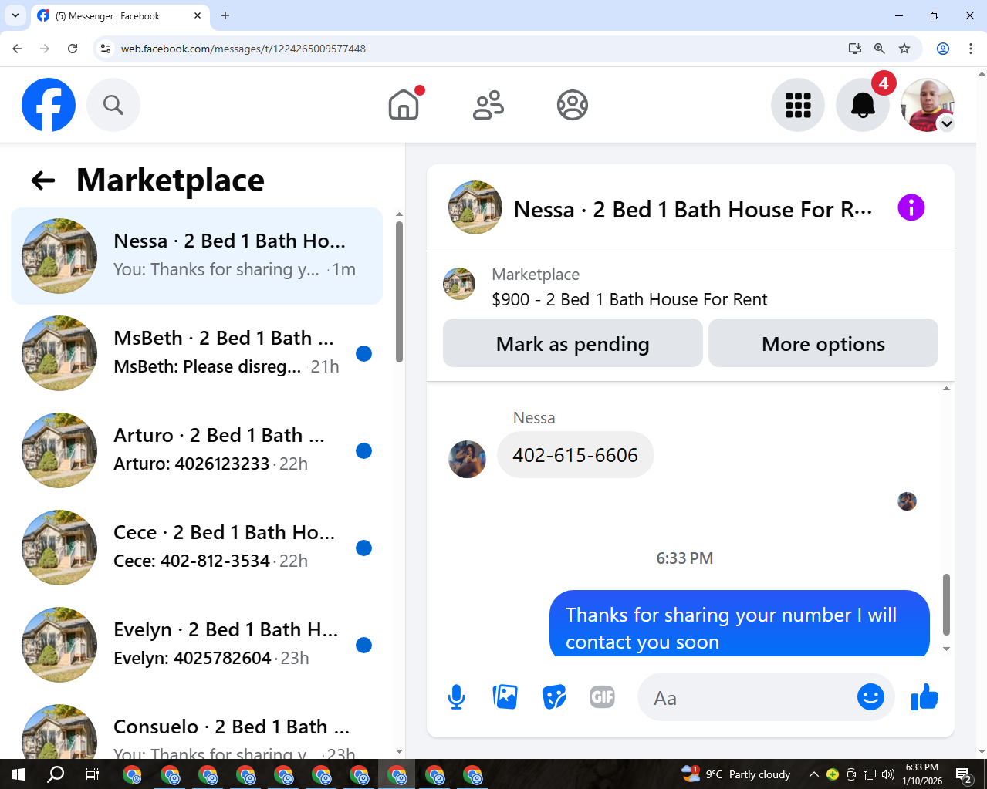
Task: Click the listing thumbnail under chat header
Action: 459,284
